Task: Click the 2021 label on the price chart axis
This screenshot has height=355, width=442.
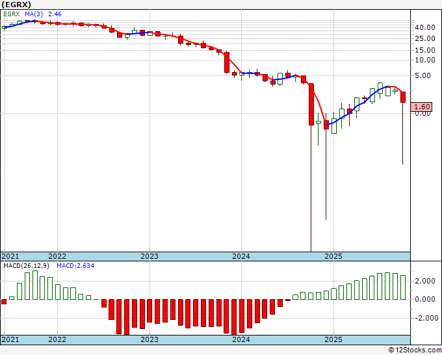Action: [10, 256]
